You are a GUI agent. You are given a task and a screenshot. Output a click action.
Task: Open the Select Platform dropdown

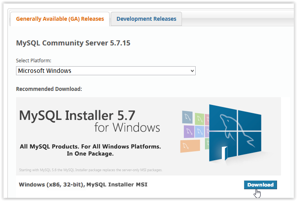pyautogui.click(x=106, y=71)
